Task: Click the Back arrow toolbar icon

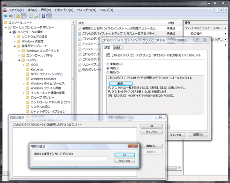Action: [x=6, y=16]
